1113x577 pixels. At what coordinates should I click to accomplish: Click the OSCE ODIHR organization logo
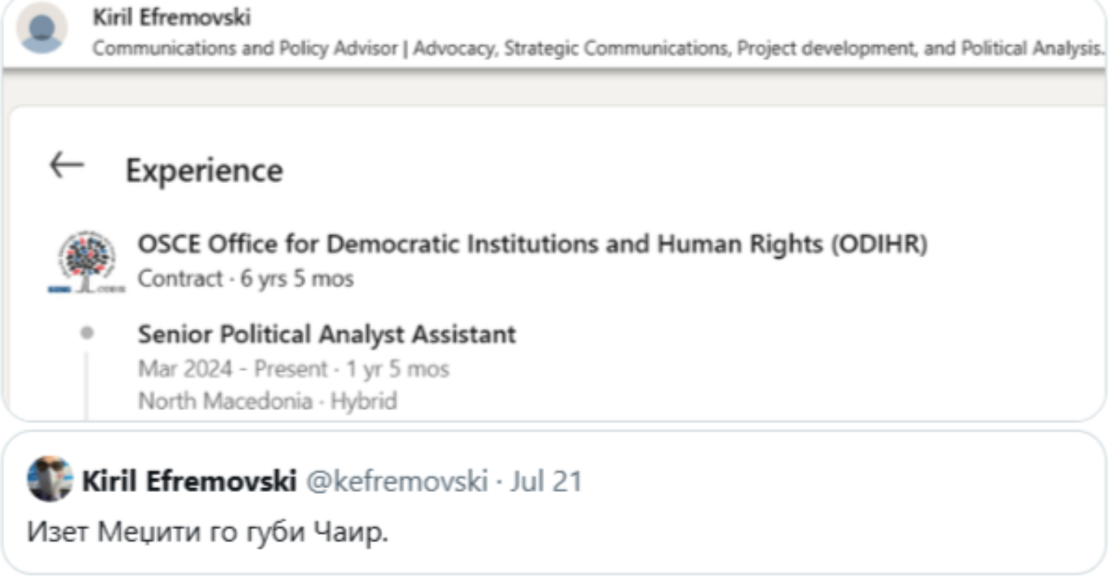click(86, 261)
